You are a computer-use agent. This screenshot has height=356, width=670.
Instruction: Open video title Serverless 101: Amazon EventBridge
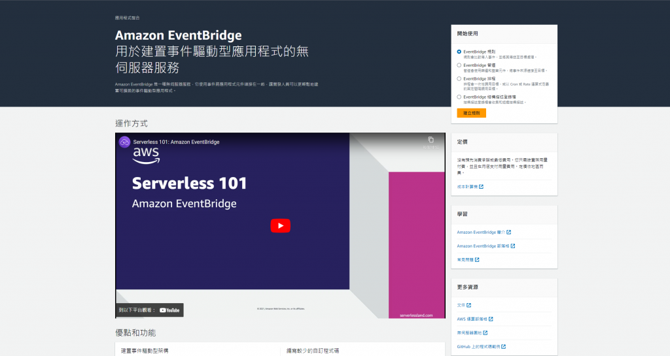tap(176, 142)
